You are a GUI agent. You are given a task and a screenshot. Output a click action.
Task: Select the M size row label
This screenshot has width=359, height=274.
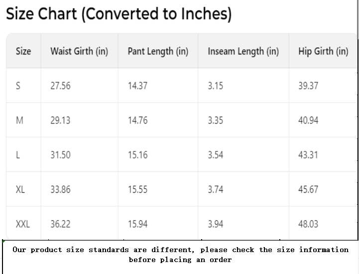[19, 120]
